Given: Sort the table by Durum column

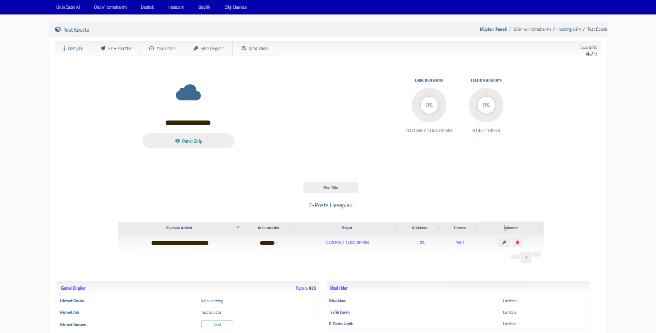Looking at the screenshot, I should coord(460,228).
